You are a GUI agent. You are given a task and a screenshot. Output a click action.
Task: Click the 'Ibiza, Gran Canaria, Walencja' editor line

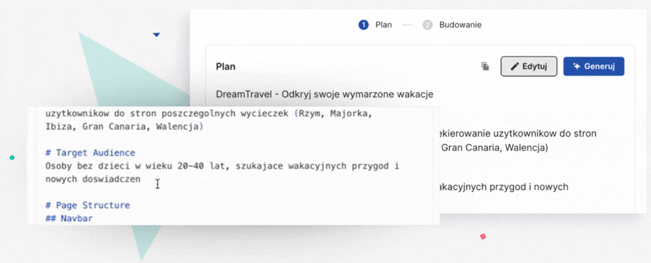pyautogui.click(x=124, y=126)
